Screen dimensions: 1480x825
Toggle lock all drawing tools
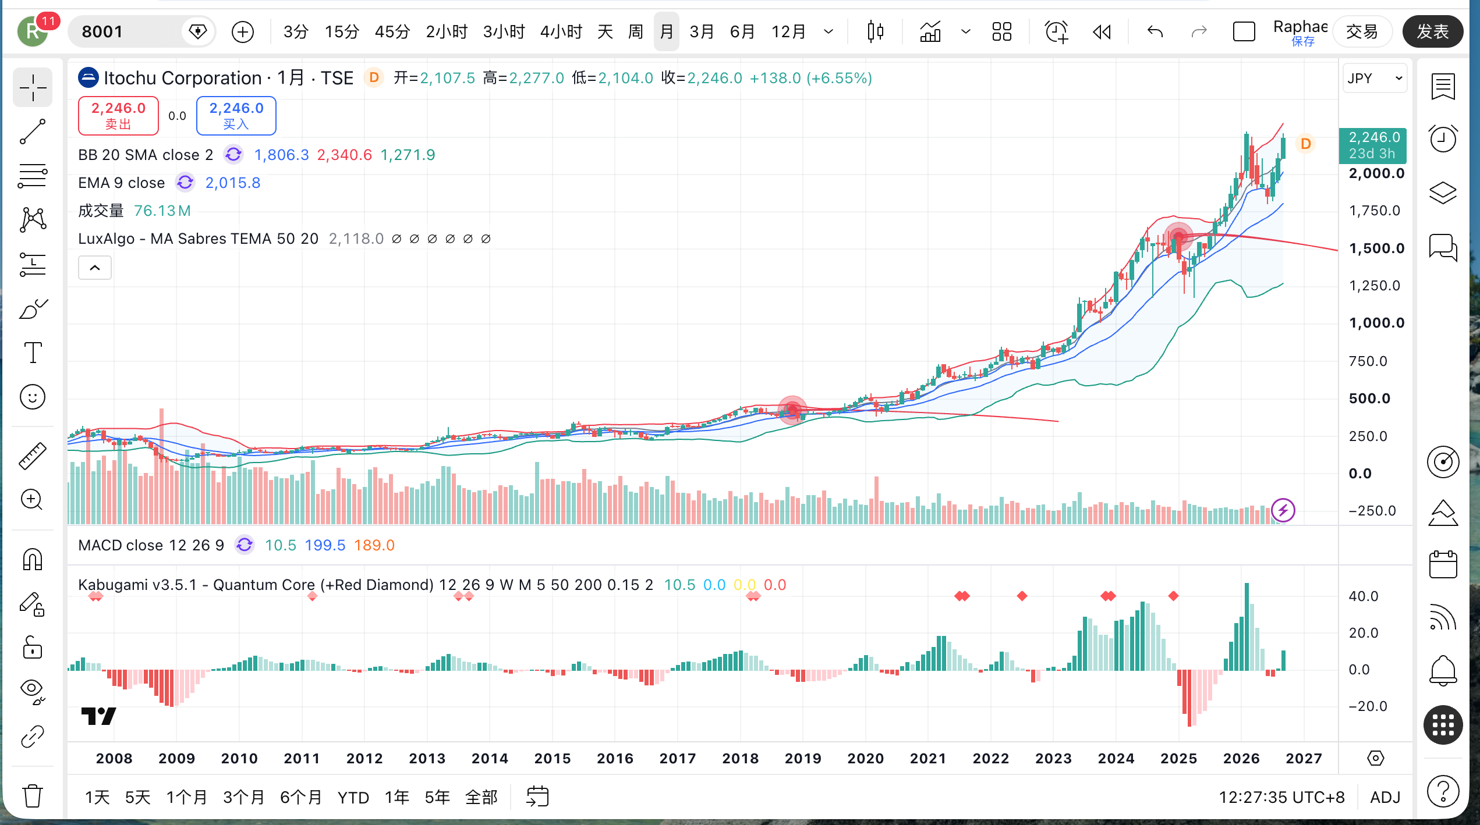[33, 648]
